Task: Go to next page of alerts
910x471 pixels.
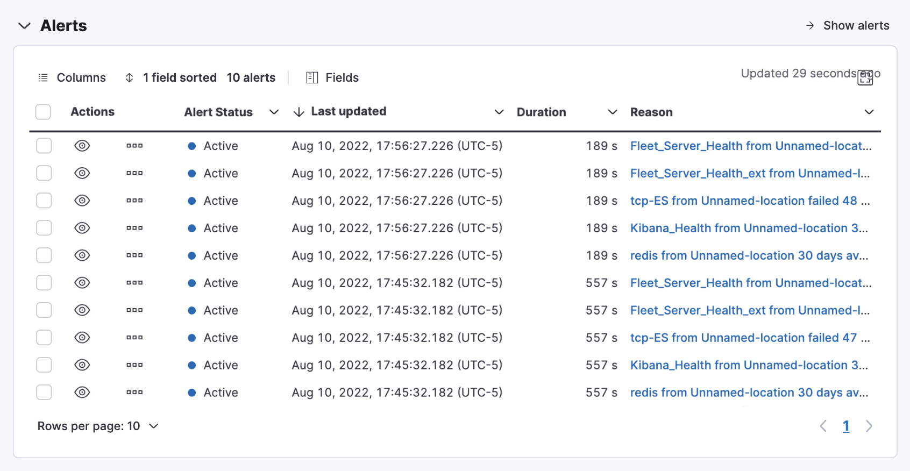Action: point(869,426)
